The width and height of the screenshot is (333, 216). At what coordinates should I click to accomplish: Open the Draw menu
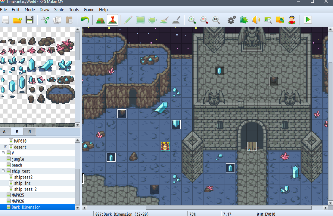44,10
